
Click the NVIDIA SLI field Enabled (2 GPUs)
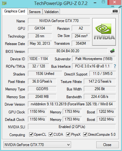(72, 127)
